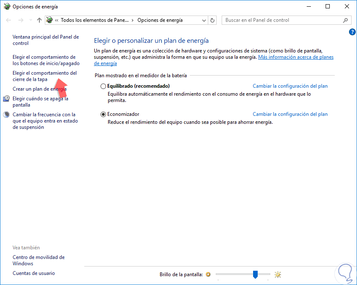
Task: Click the Brillo de la pantalla slider thumb
Action: [255, 274]
